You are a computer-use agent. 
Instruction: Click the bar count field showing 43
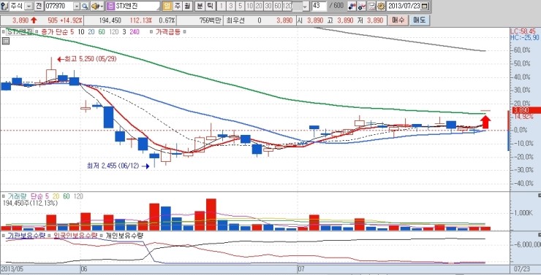[x=319, y=6]
